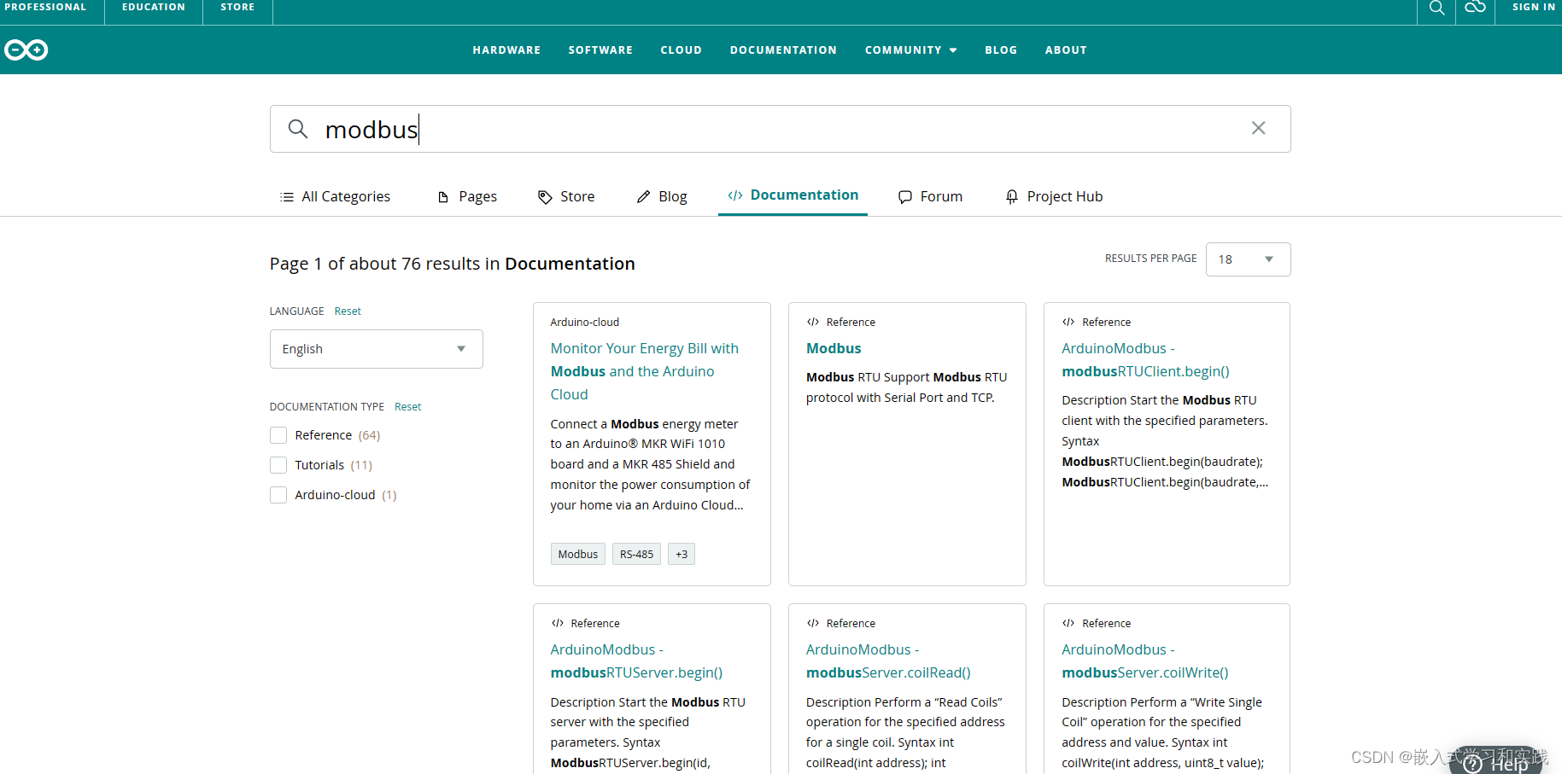Click the Education link in the top bar
This screenshot has height=774, width=1562.
pos(154,7)
